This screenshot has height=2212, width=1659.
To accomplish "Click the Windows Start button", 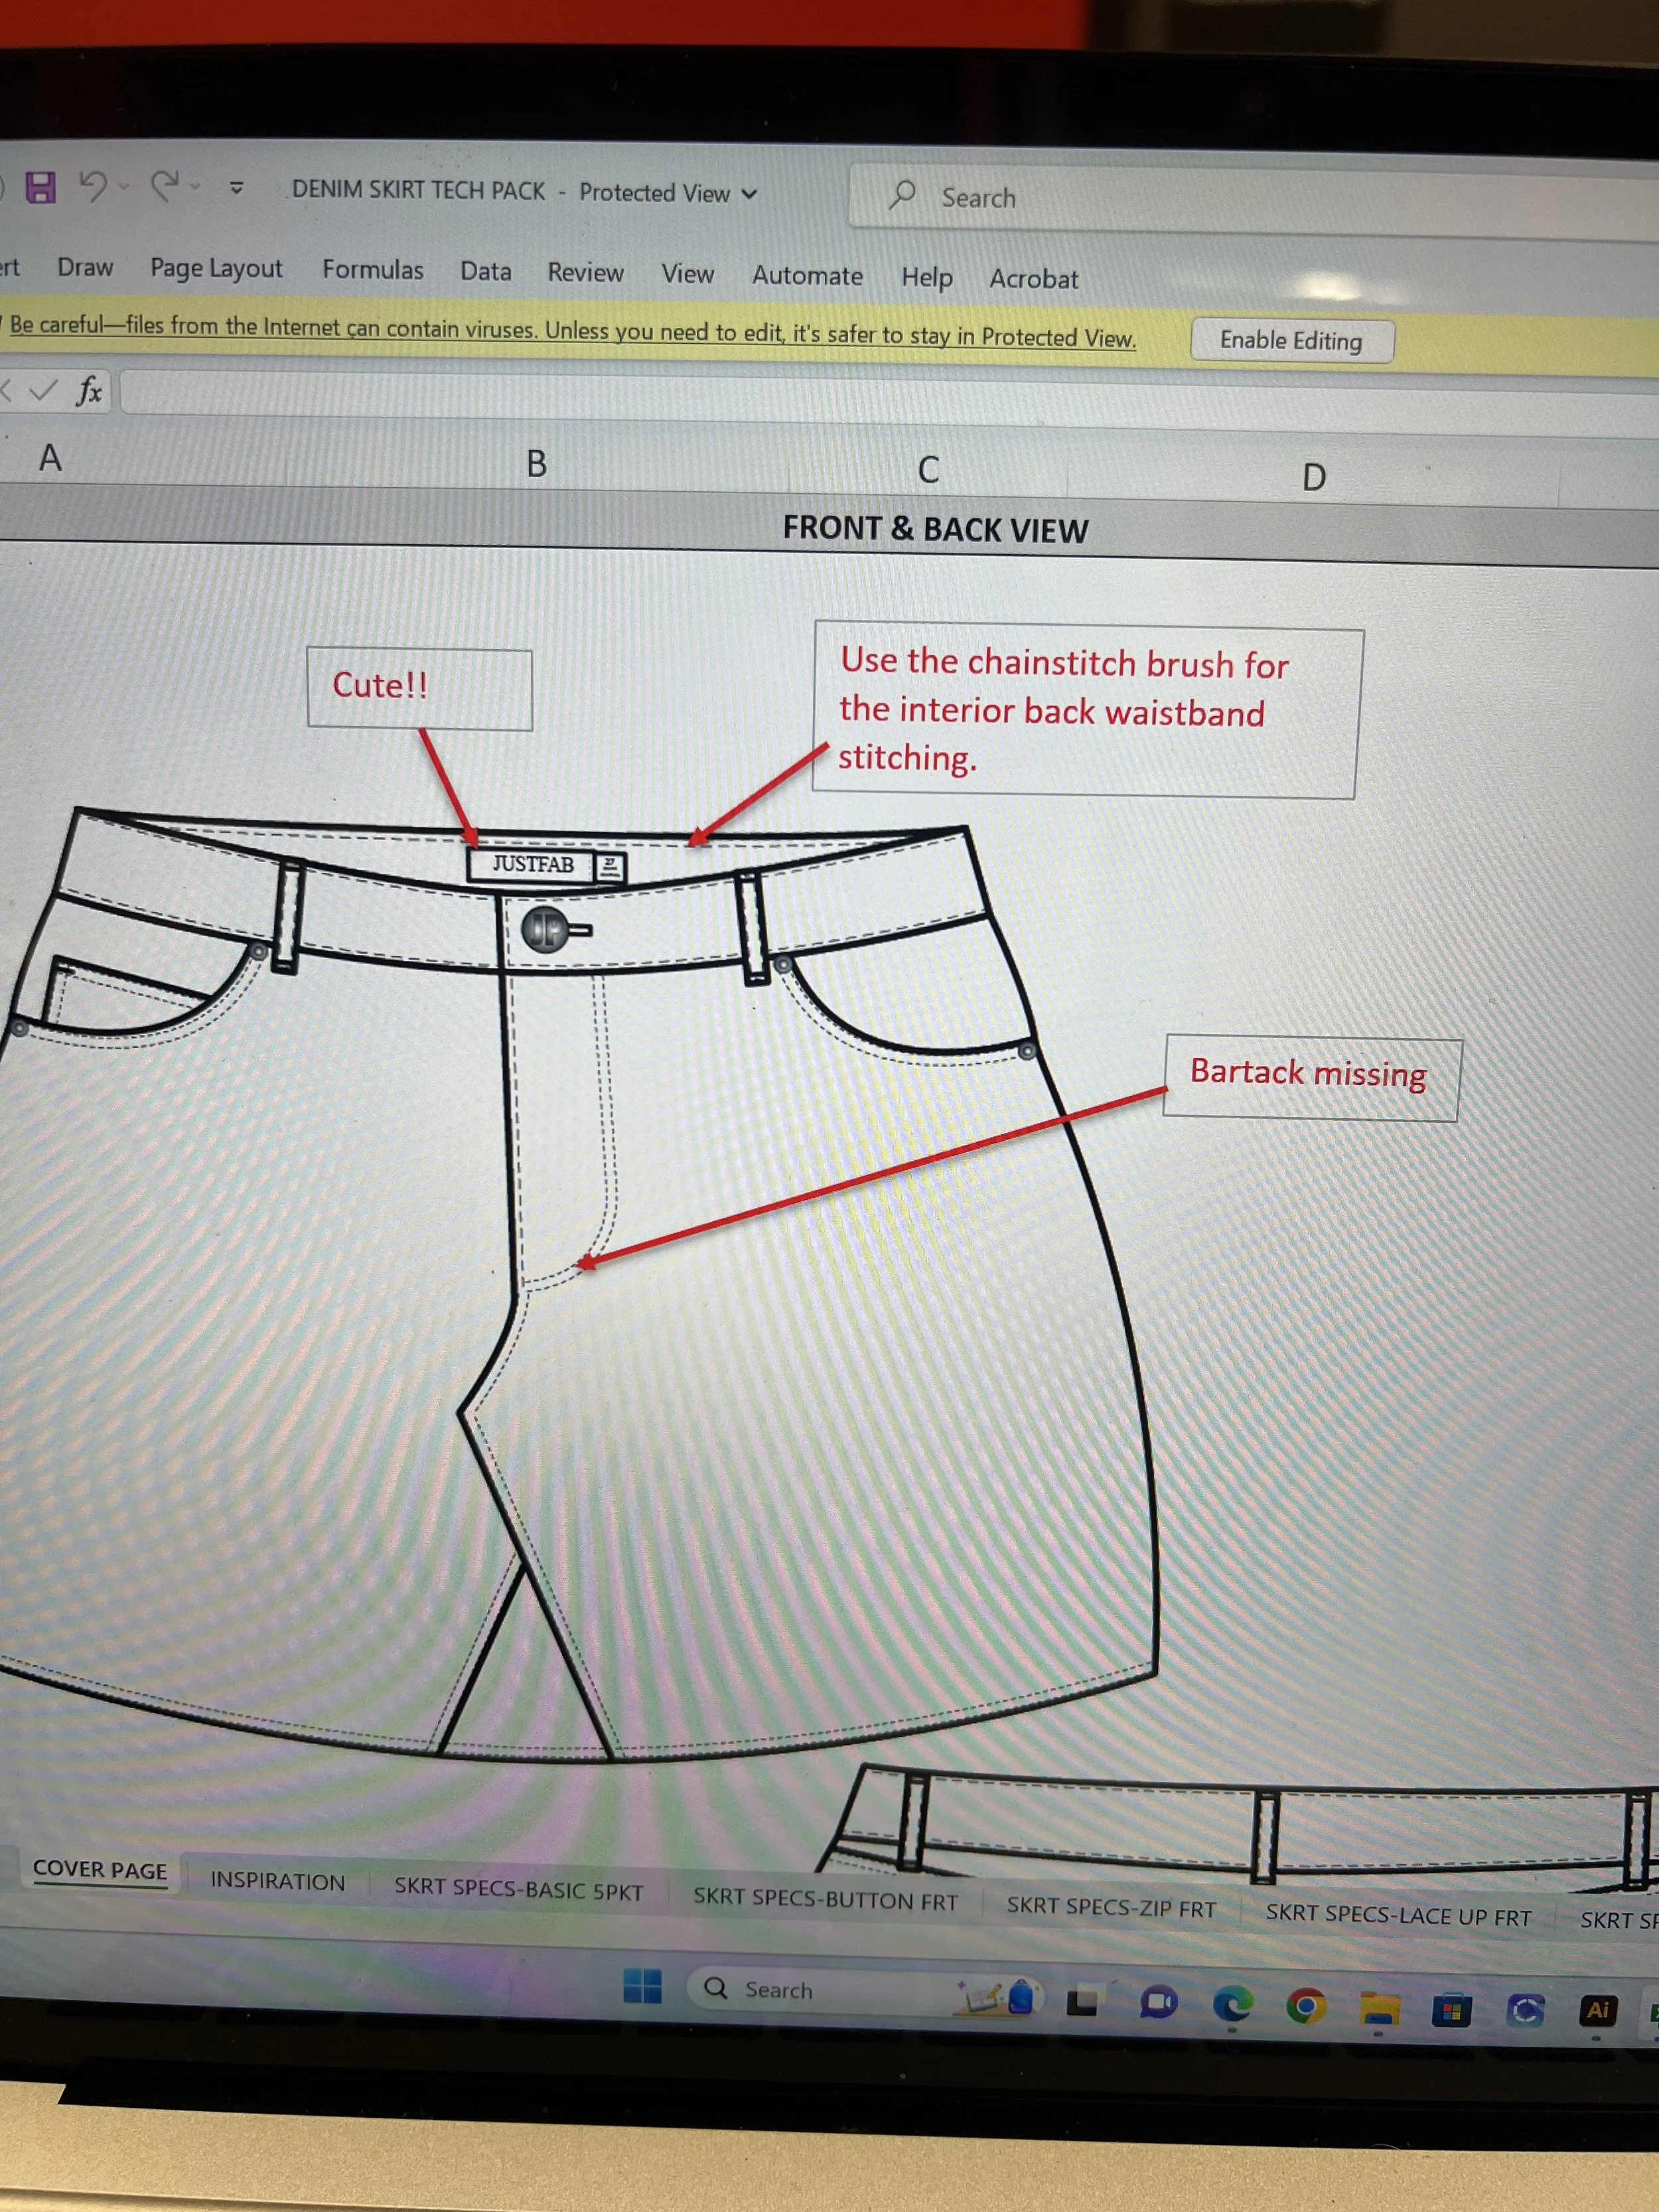I will pyautogui.click(x=642, y=1986).
